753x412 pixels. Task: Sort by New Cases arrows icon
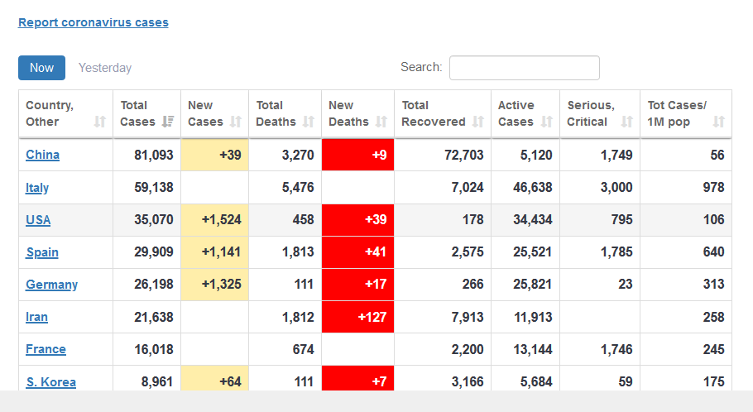236,122
